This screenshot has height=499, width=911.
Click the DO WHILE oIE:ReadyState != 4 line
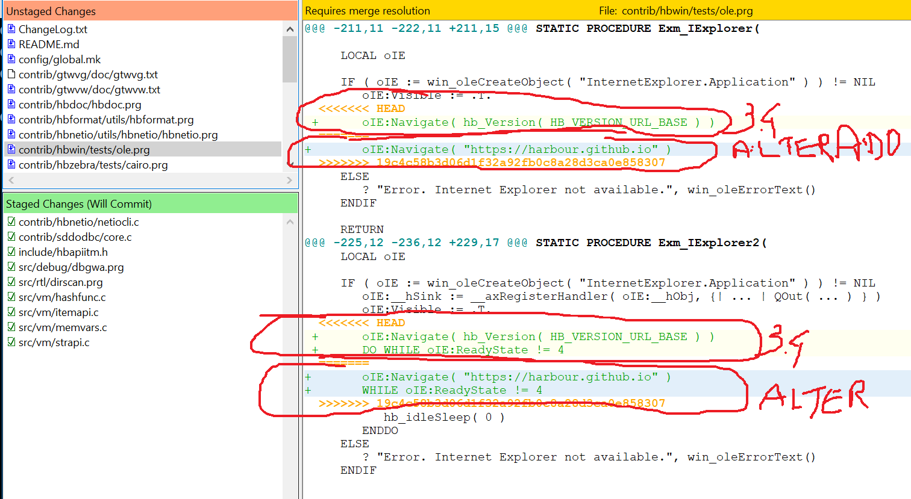pyautogui.click(x=463, y=350)
